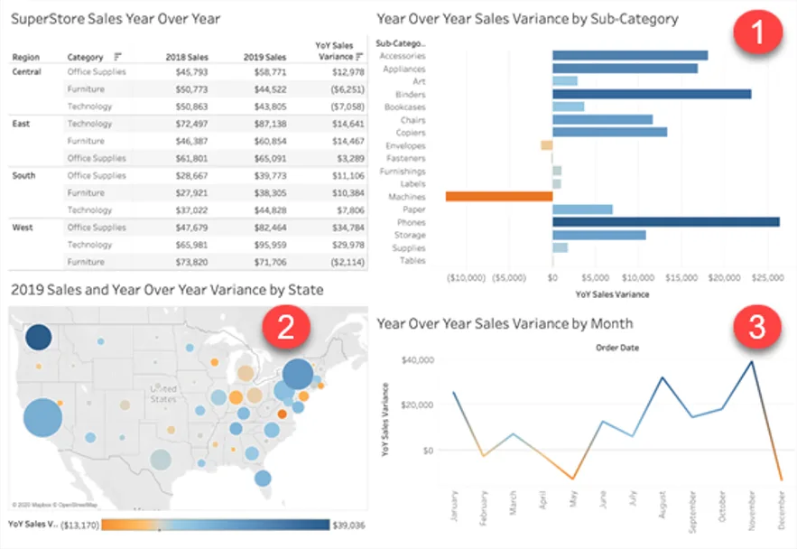Click the ($13,170) legend minimum label

(79, 526)
